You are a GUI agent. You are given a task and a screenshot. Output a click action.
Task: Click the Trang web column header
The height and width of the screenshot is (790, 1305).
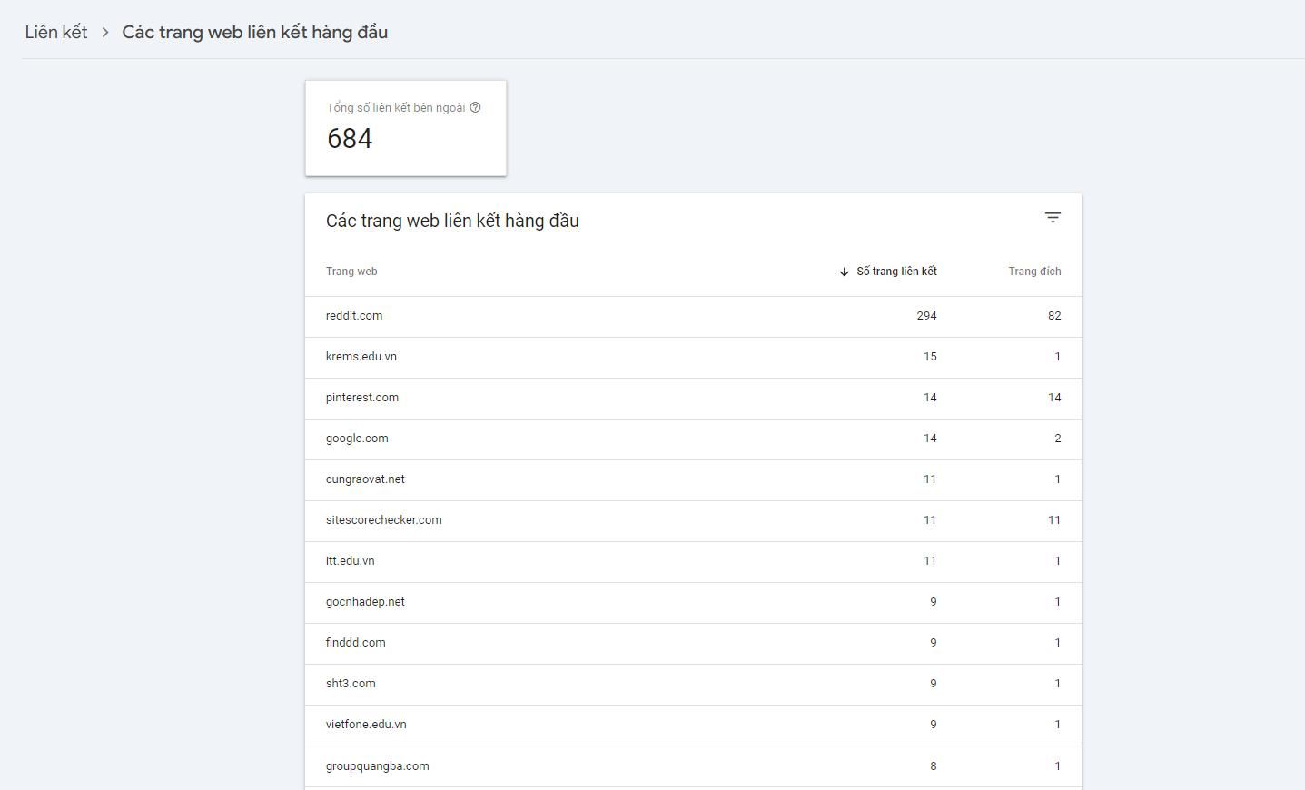pyautogui.click(x=351, y=272)
